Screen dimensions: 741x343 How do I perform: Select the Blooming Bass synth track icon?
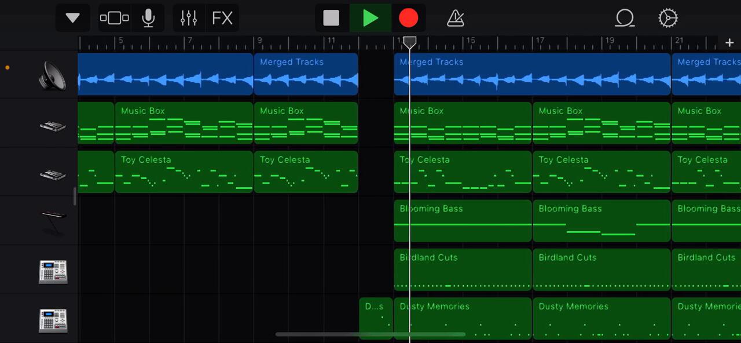[52, 221]
